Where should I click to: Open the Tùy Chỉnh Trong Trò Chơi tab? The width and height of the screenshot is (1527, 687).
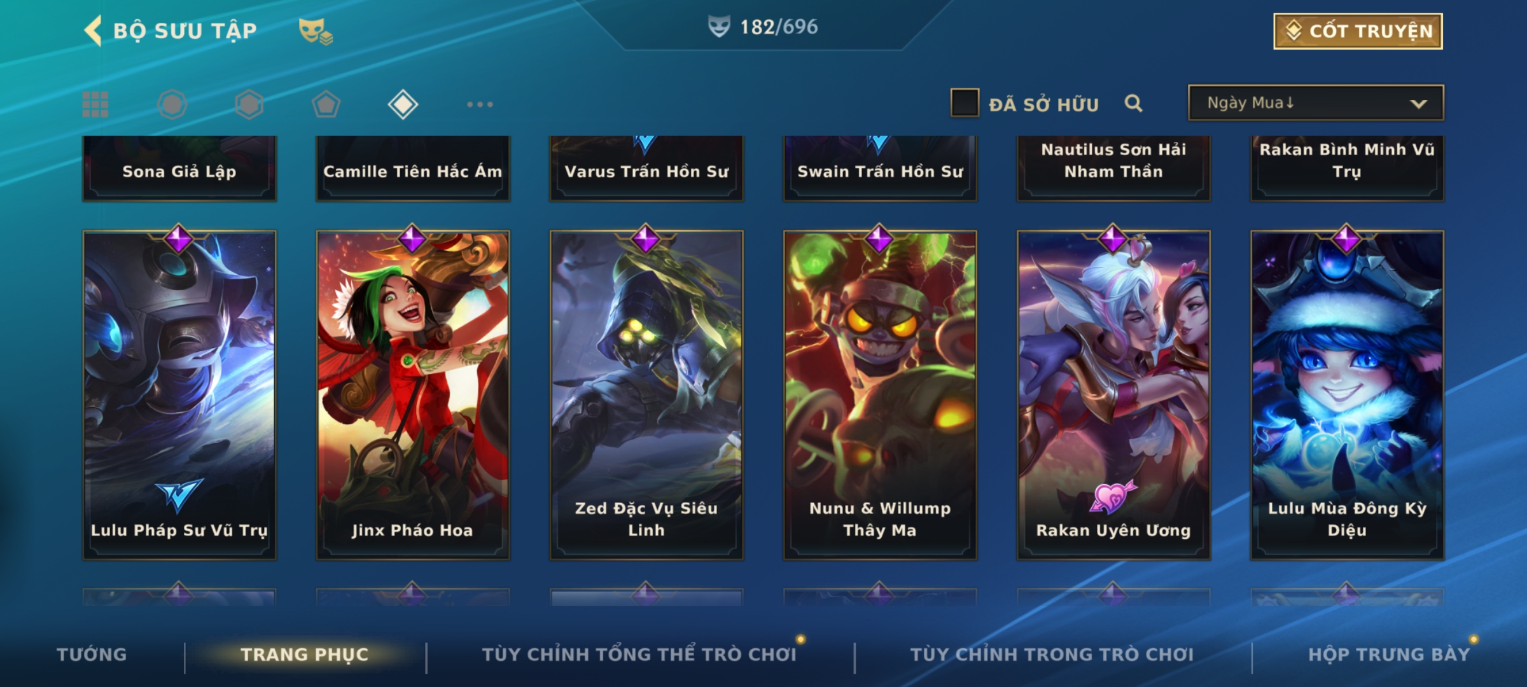(x=1052, y=654)
